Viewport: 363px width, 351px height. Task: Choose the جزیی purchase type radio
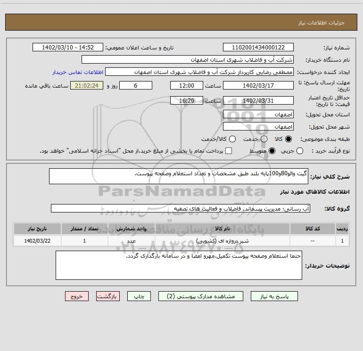[300, 151]
